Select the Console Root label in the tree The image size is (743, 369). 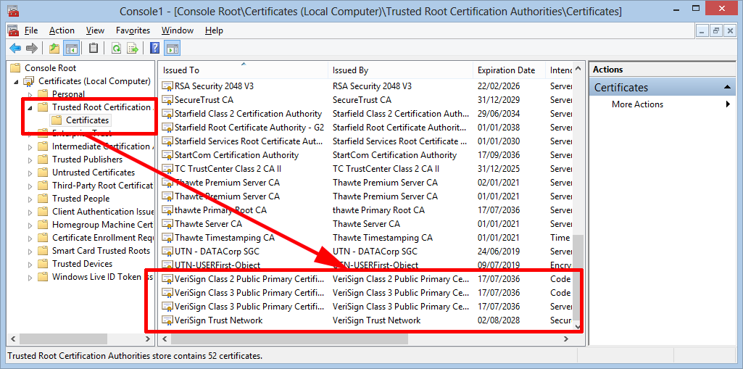(50, 67)
